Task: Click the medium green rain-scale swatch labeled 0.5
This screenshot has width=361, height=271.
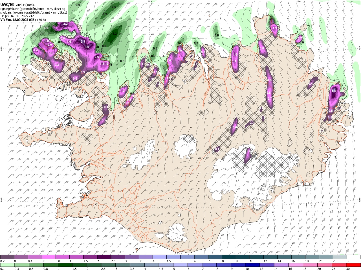Action: tap(36, 265)
